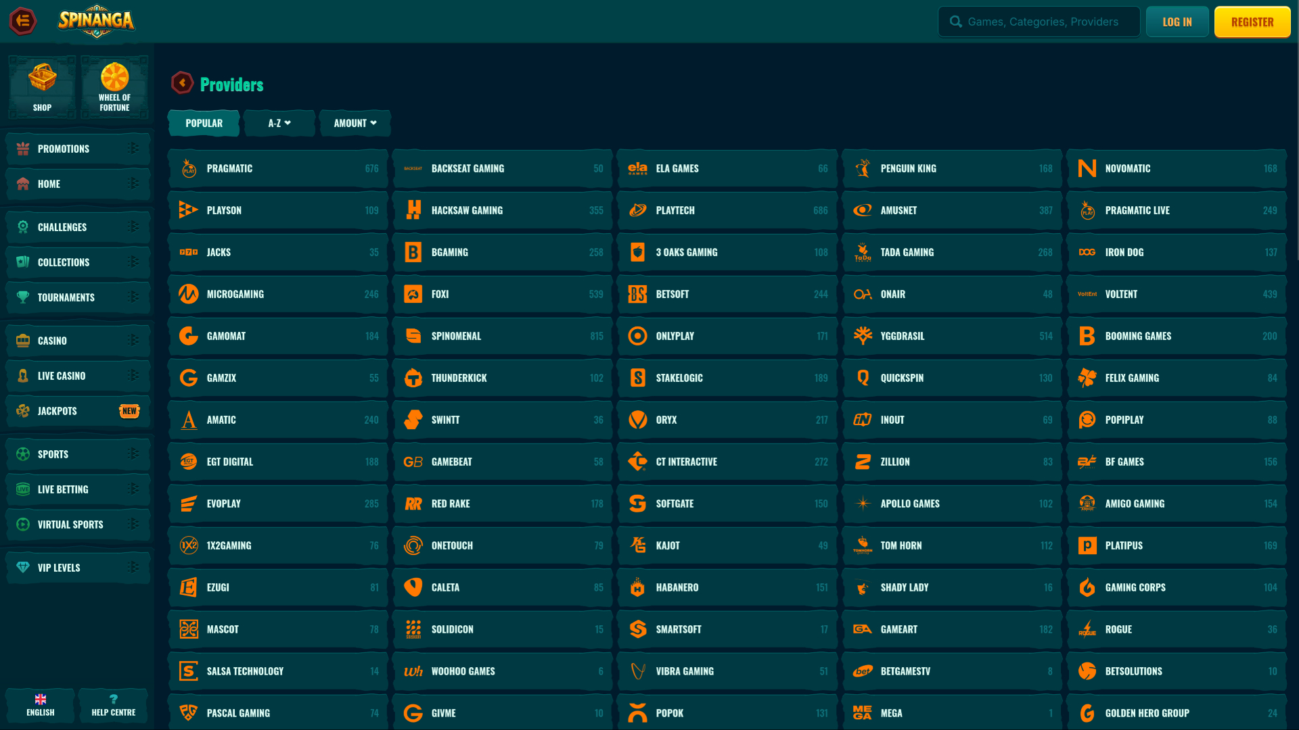Viewport: 1299px width, 730px height.
Task: Click the Hacksaw Gaming logo icon
Action: pos(413,210)
